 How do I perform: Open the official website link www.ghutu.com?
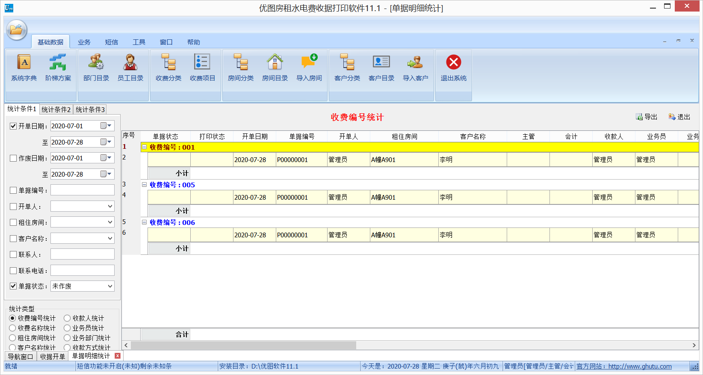640,366
